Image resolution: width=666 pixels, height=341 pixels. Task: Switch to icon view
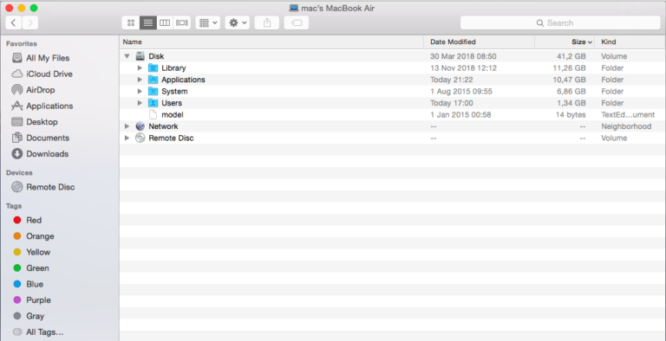pyautogui.click(x=131, y=23)
